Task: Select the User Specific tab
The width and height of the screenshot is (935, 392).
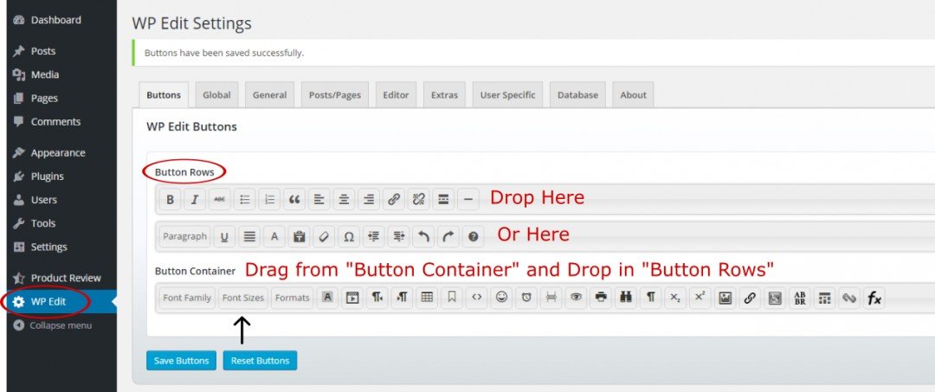Action: (x=507, y=94)
